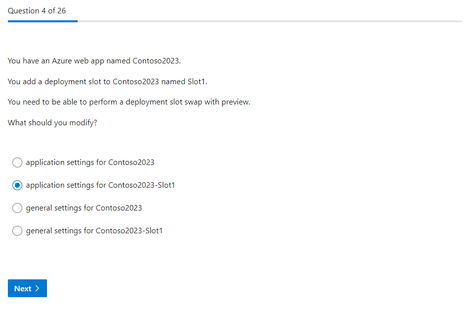Screen dimensions: 466x315
Task: Click the blue filled part of progress bar
Action: pos(43,21)
